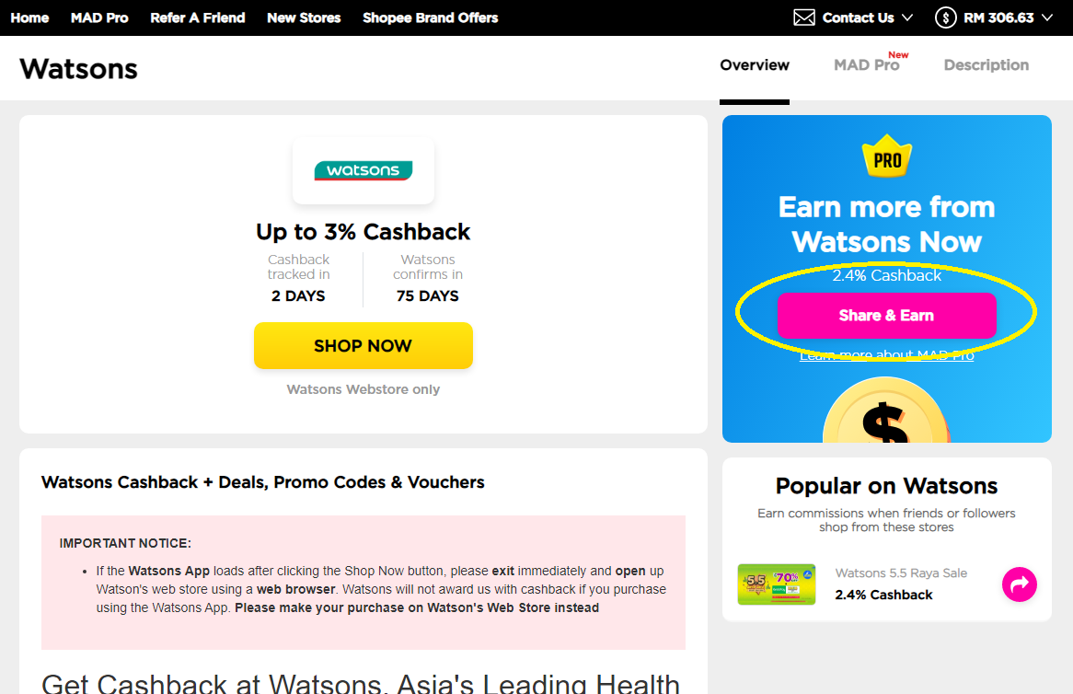Switch to the Description tab
1073x694 pixels.
coord(986,65)
